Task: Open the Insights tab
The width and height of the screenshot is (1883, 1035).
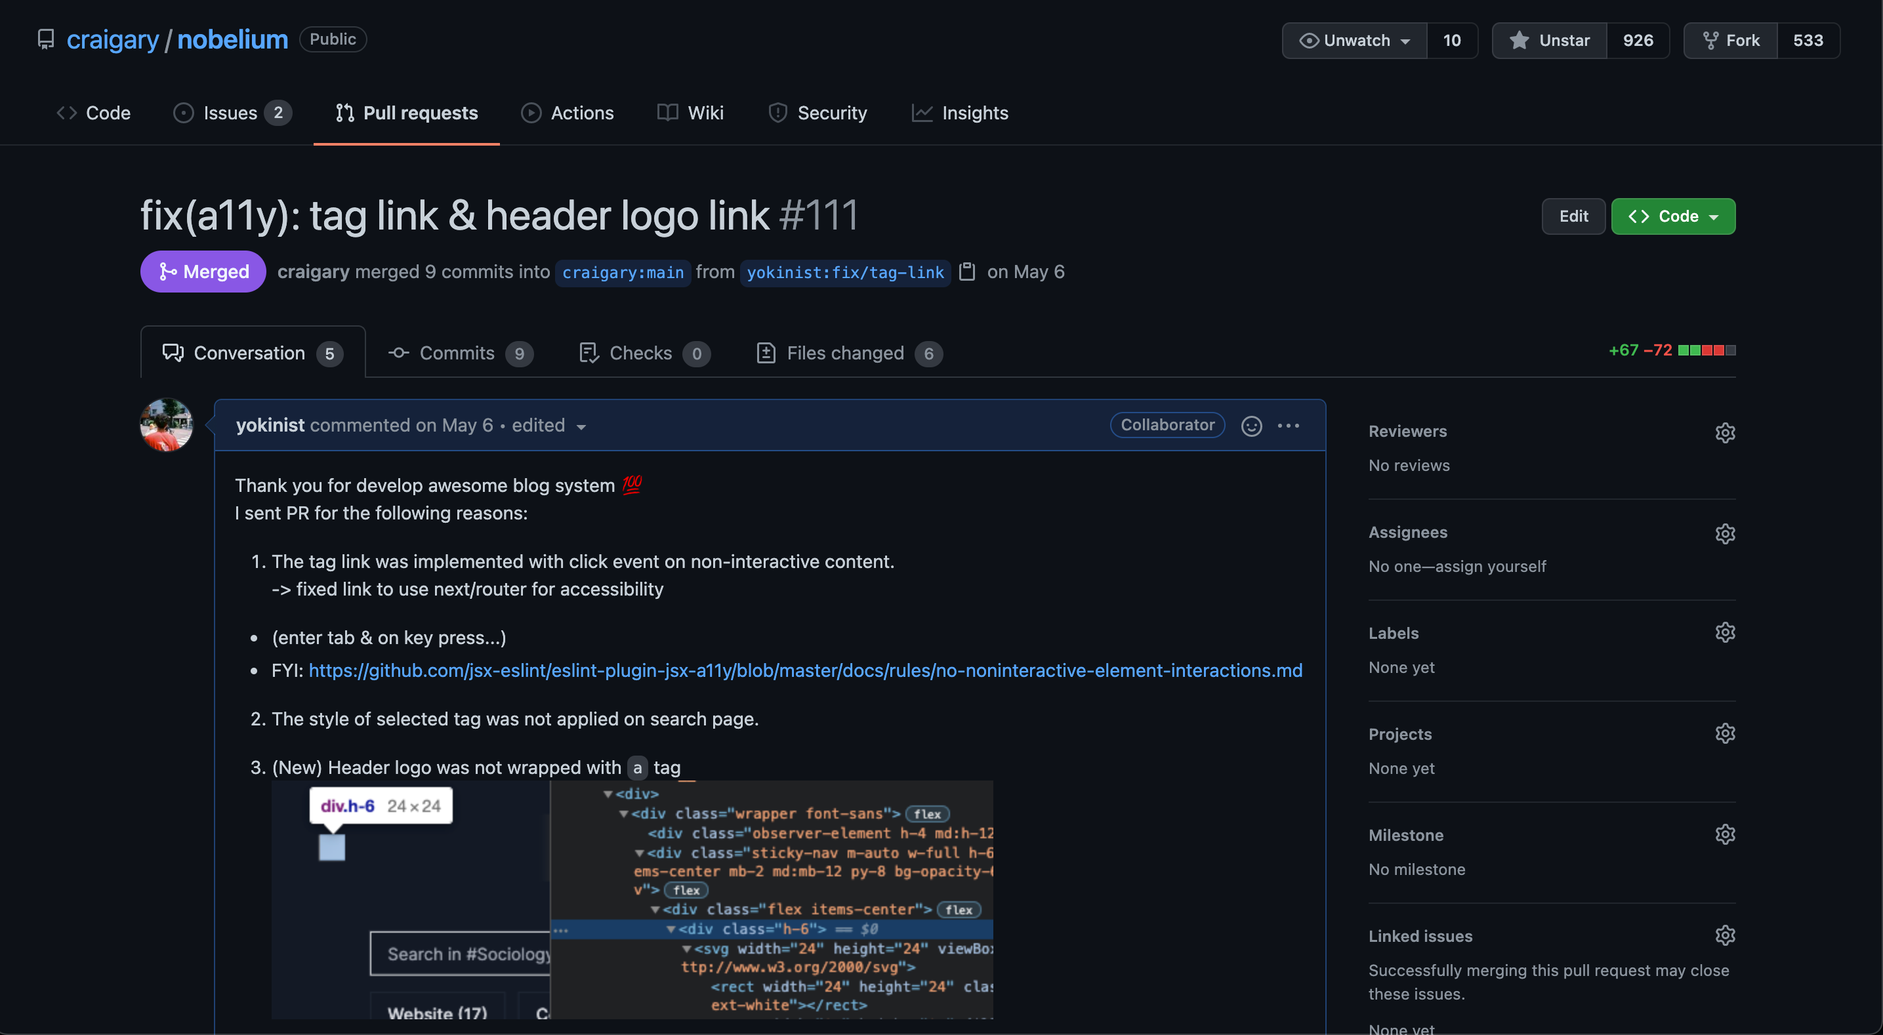Action: pyautogui.click(x=960, y=113)
